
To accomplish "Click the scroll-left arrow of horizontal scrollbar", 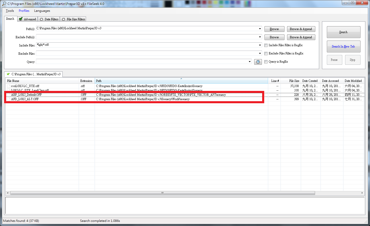I will (8, 193).
